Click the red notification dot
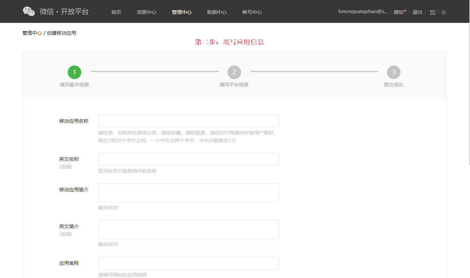The height and width of the screenshot is (278, 470). tap(405, 11)
